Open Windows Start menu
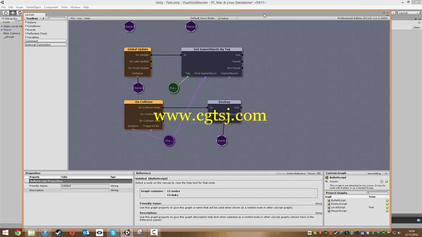 tap(5, 232)
